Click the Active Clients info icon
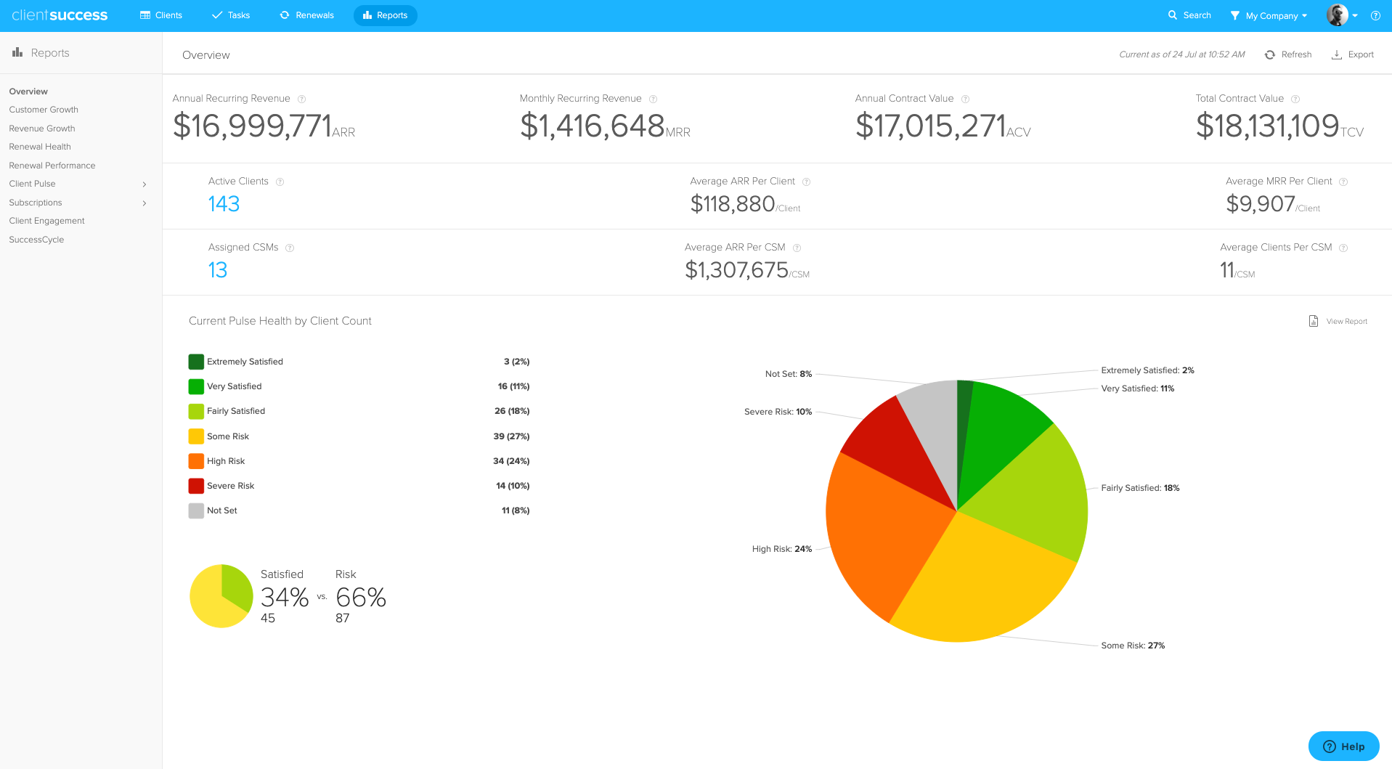This screenshot has height=769, width=1392. [x=280, y=182]
